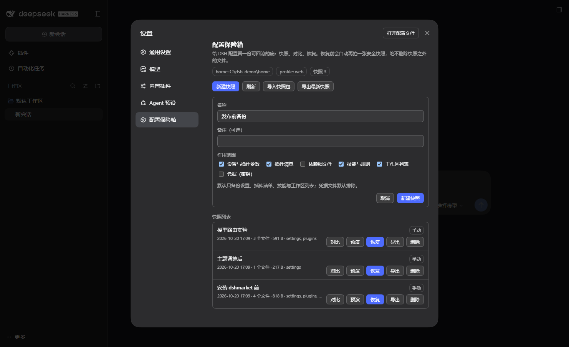This screenshot has height=347, width=569.
Task: Switch to the 内置插件 tab
Action: 167,86
